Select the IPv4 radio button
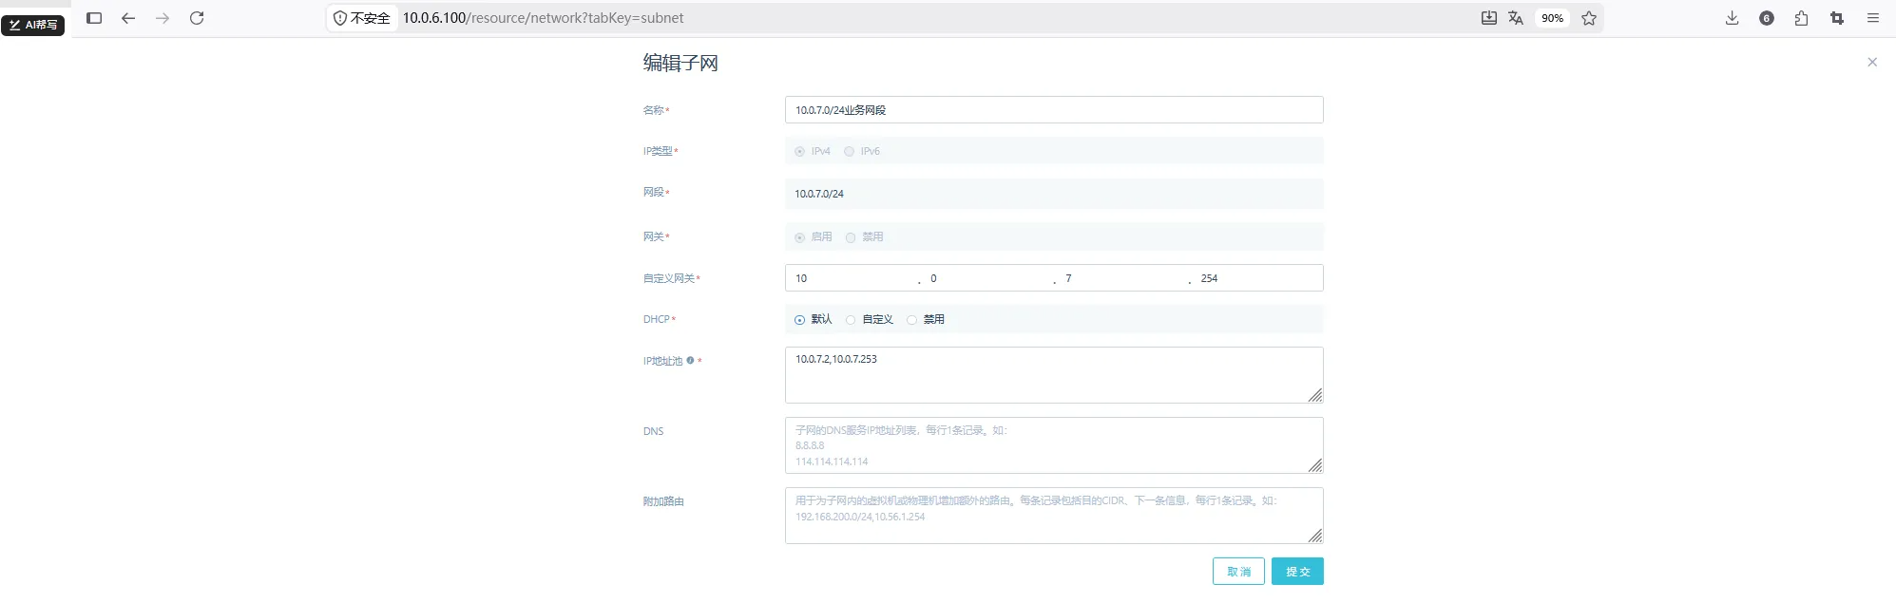This screenshot has height=603, width=1896. point(799,152)
